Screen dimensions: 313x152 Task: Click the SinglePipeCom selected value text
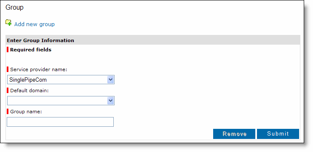28,80
